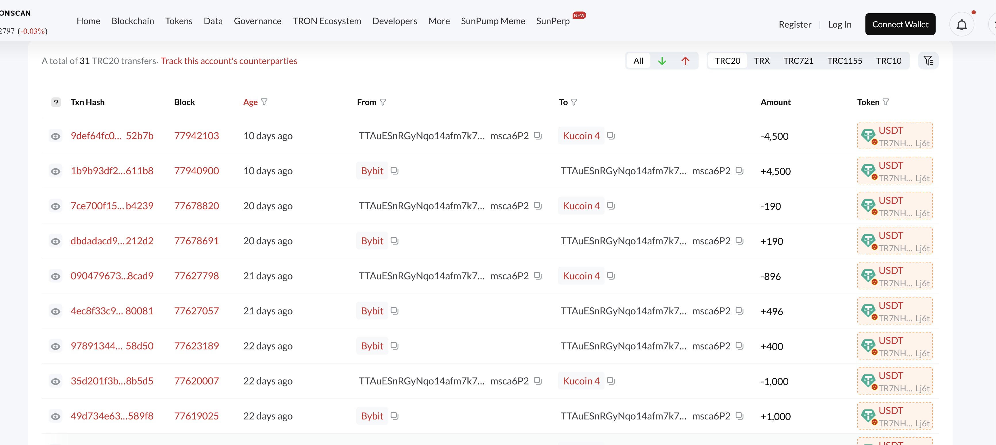Toggle eye icon for transaction dbdadacd9...212d2
996x445 pixels.
pos(56,241)
